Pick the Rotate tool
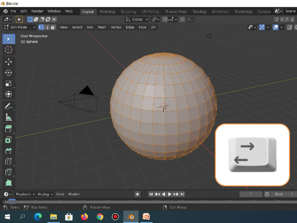 [8, 72]
